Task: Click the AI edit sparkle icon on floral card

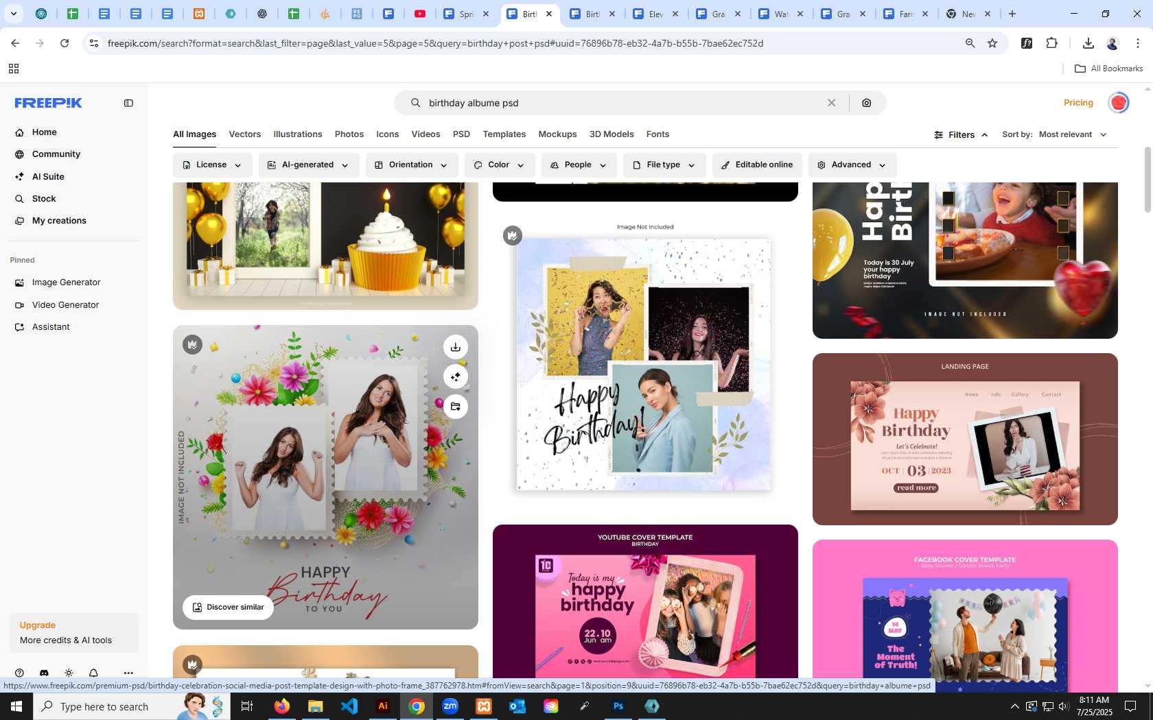Action: point(455,377)
